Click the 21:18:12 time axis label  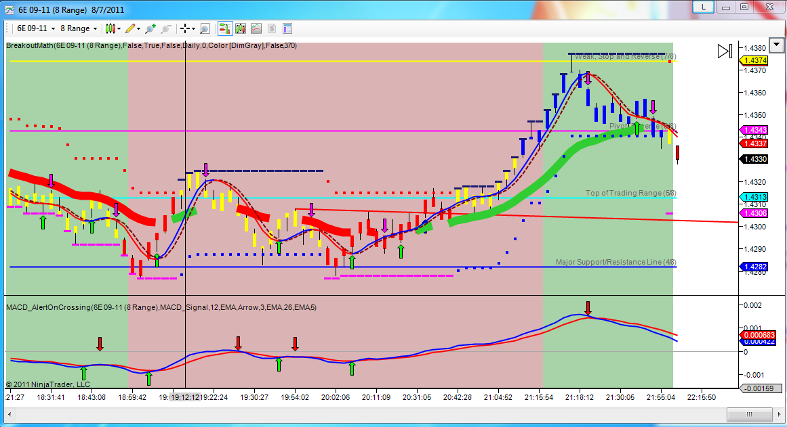[579, 397]
